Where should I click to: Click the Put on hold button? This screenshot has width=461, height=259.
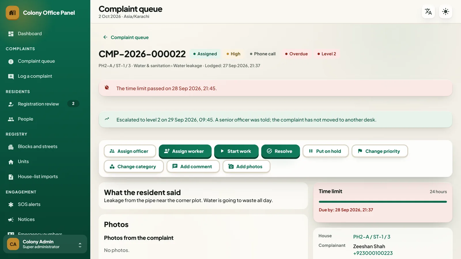pyautogui.click(x=326, y=151)
